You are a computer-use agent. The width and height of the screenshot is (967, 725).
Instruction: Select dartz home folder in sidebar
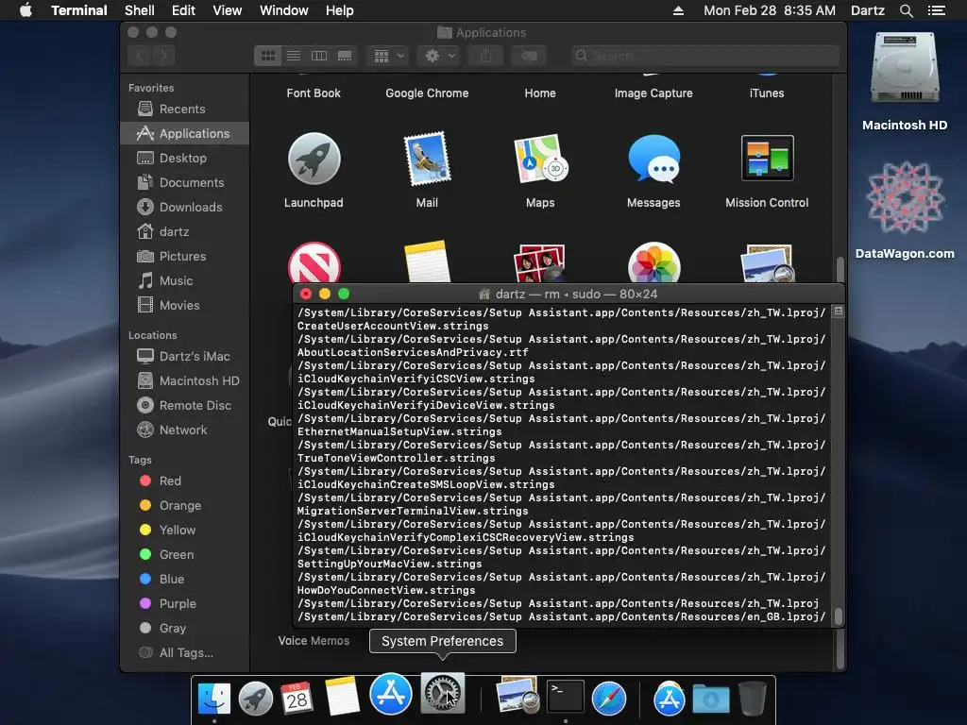pos(184,232)
